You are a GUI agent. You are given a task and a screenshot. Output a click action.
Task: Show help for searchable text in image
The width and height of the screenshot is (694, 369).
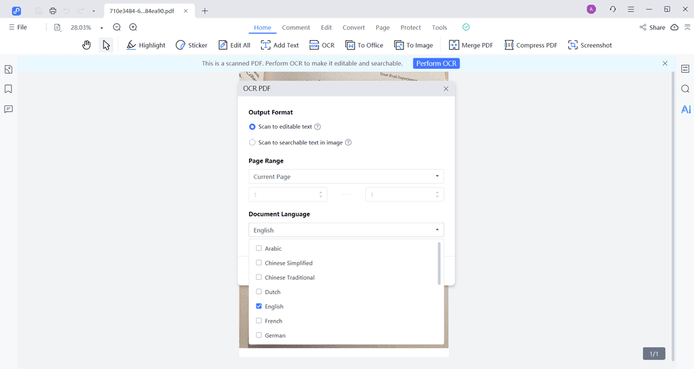348,142
